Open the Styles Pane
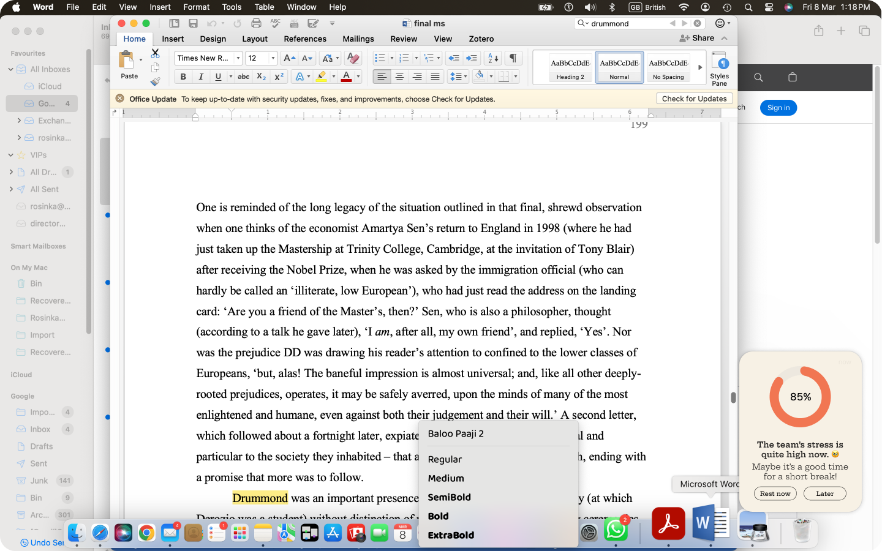 coord(720,69)
